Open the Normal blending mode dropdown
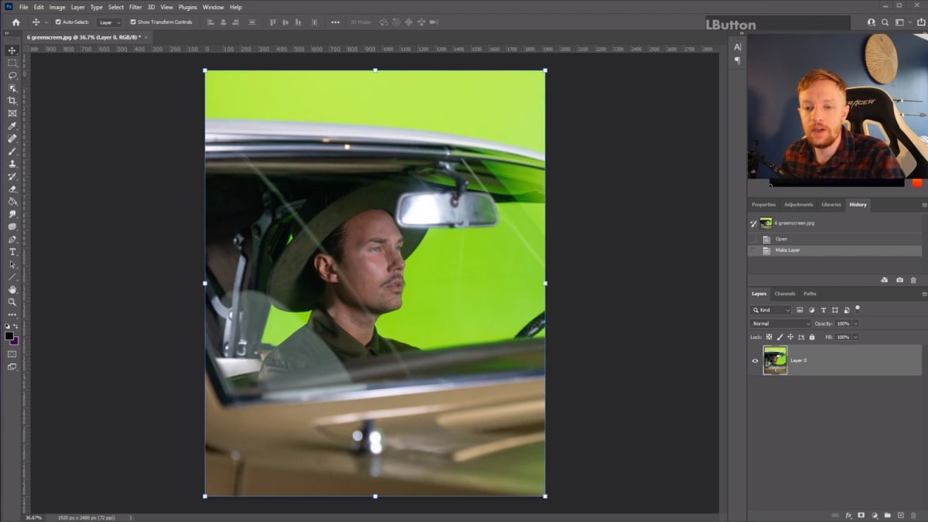Viewport: 928px width, 522px height. click(x=780, y=323)
